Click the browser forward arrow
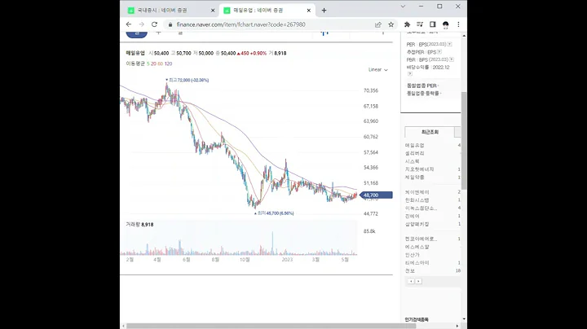The width and height of the screenshot is (587, 329). coord(142,24)
